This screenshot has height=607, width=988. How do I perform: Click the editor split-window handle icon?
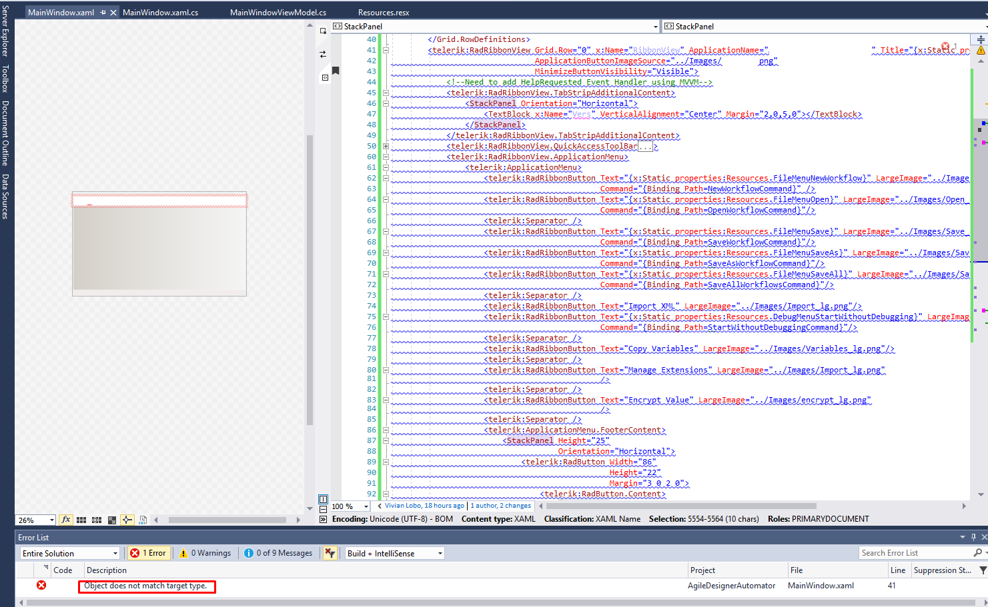point(981,40)
